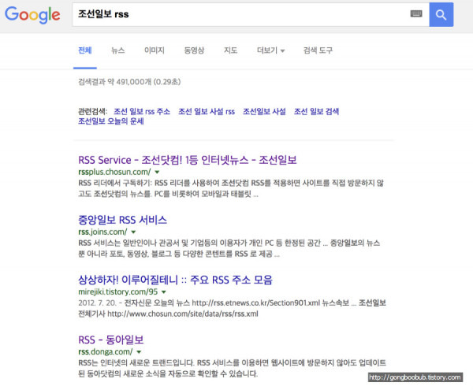
Task: Expand the arrow next to rssplus.chosun.com
Action: tap(157, 172)
